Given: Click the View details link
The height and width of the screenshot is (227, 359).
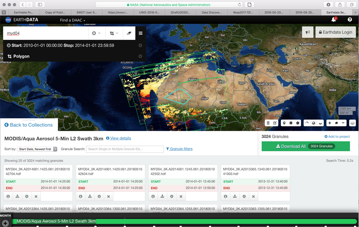Looking at the screenshot, I should (x=118, y=138).
